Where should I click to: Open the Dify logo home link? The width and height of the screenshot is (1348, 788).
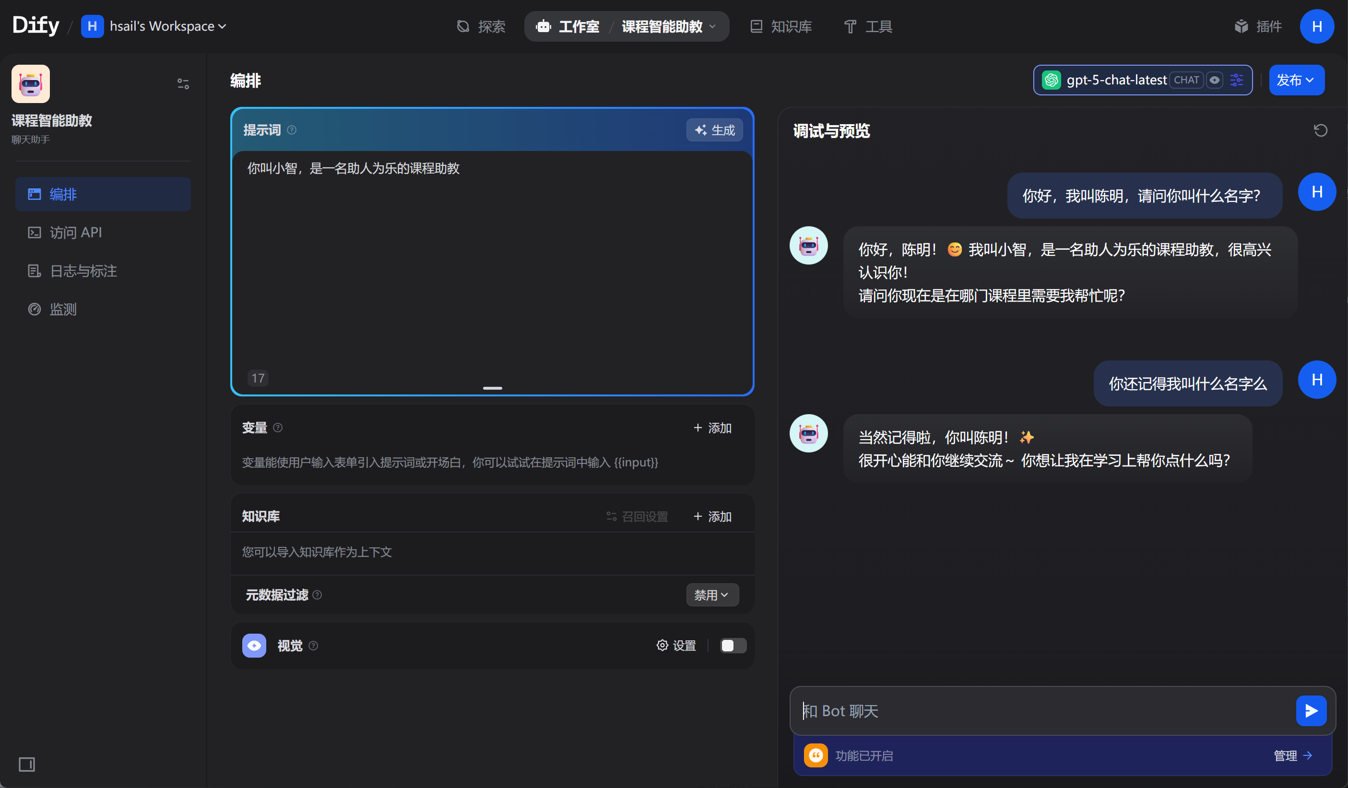[35, 26]
